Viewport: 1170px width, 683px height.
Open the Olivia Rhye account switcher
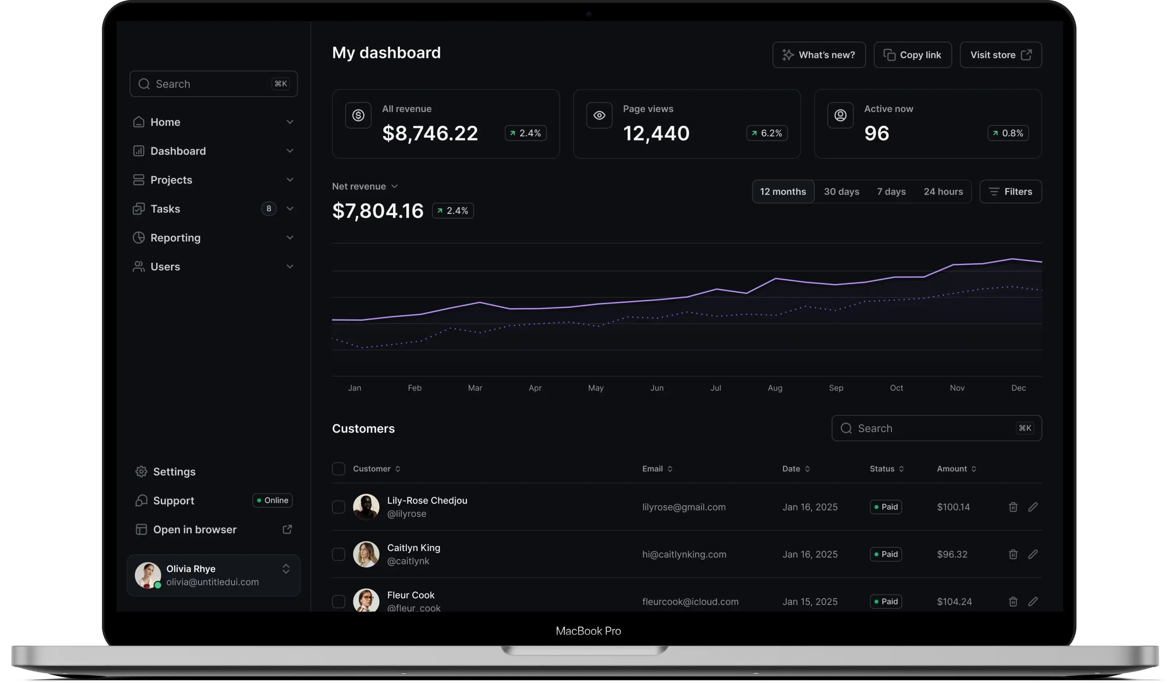(x=286, y=569)
